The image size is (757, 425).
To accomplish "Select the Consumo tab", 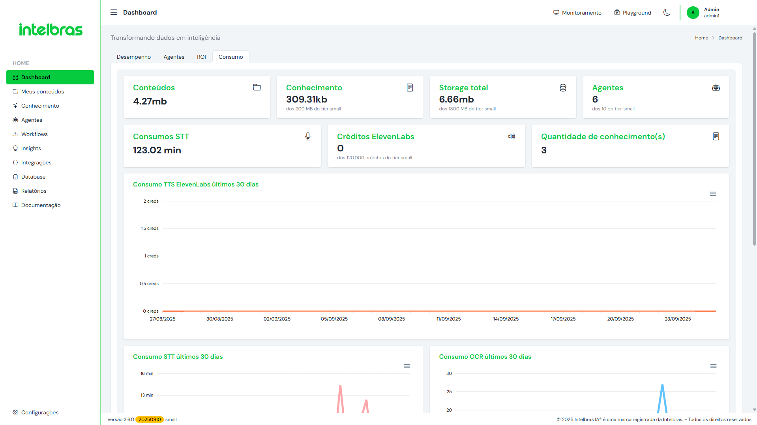I will [x=231, y=57].
